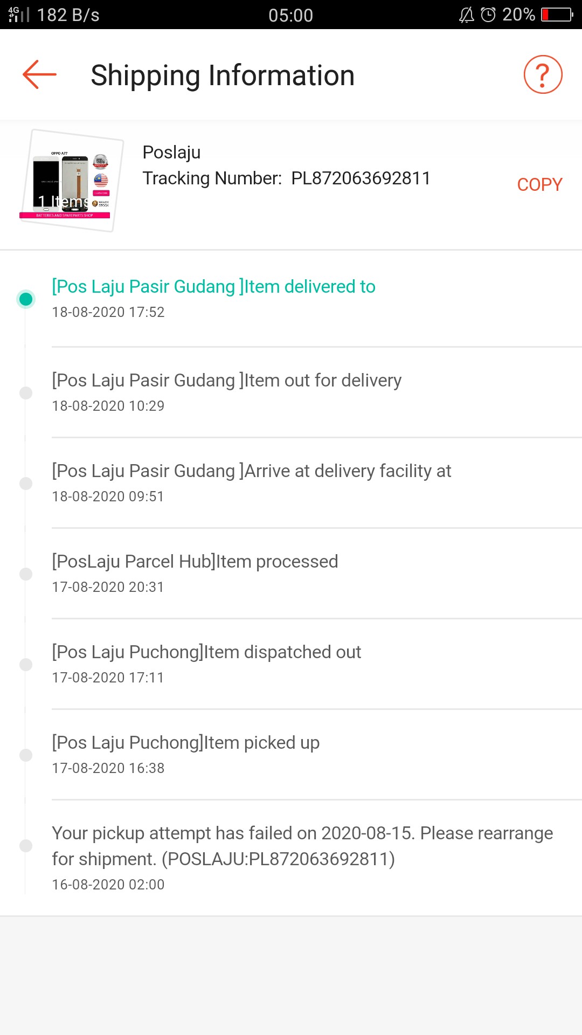
Task: Tap the 'Item picked up' entry
Action: (x=185, y=743)
